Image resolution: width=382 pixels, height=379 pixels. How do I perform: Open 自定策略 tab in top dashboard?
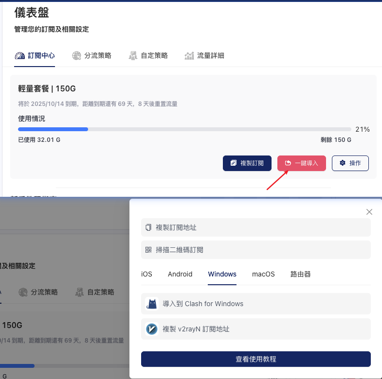click(x=148, y=56)
